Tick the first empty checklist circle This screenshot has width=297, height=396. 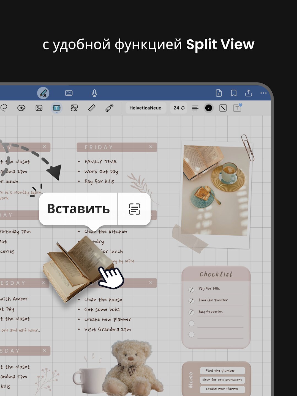pos(191,323)
